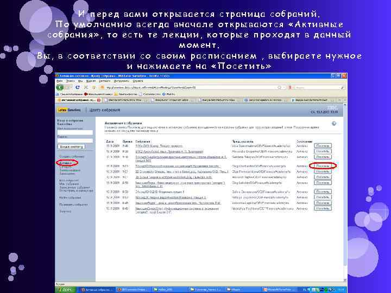Click Посетить for the 9:30 meeting
Screen dimensions: 391x293
pos(323,151)
